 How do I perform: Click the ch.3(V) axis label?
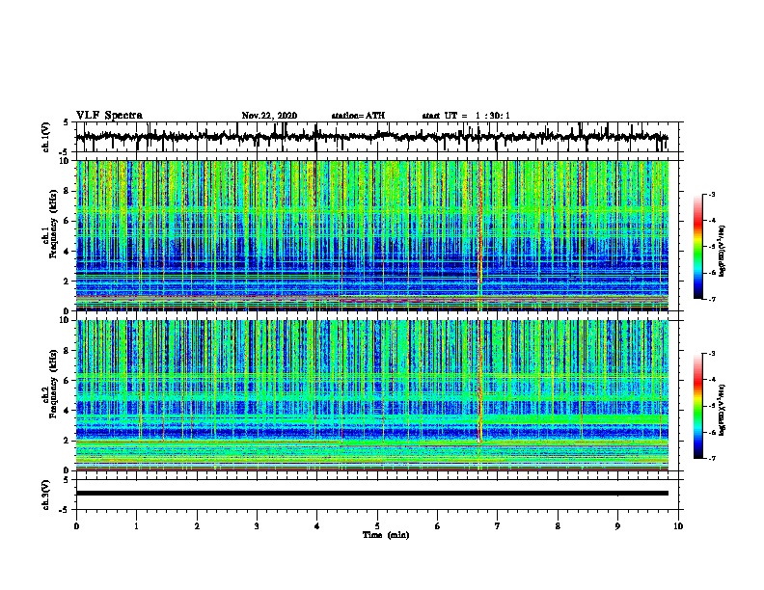tap(46, 495)
